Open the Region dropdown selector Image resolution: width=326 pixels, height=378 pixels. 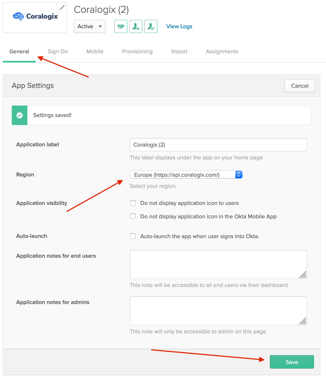[186, 175]
